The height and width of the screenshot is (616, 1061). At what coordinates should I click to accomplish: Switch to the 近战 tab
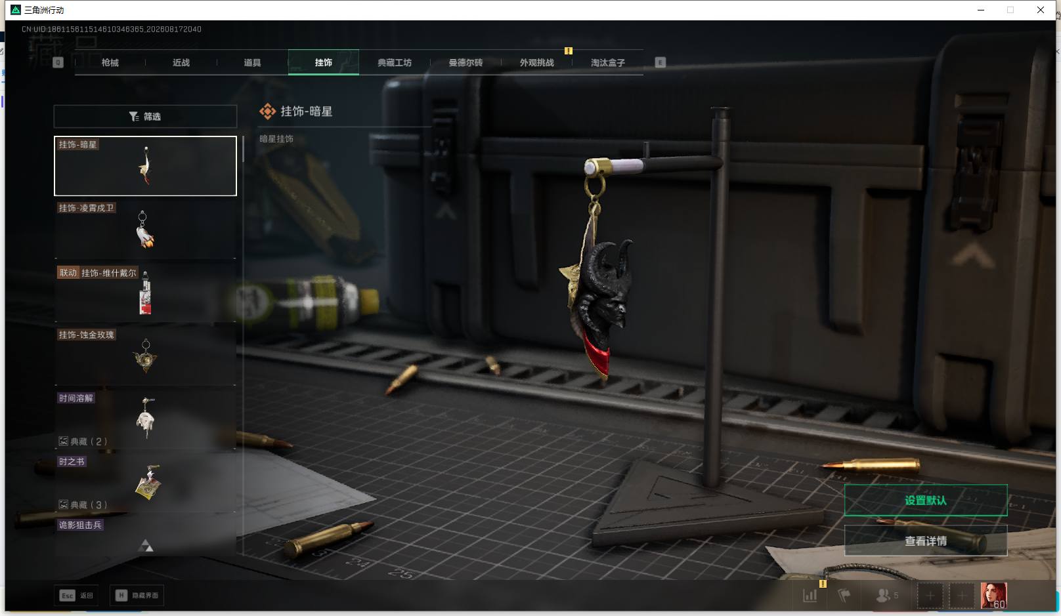click(181, 62)
